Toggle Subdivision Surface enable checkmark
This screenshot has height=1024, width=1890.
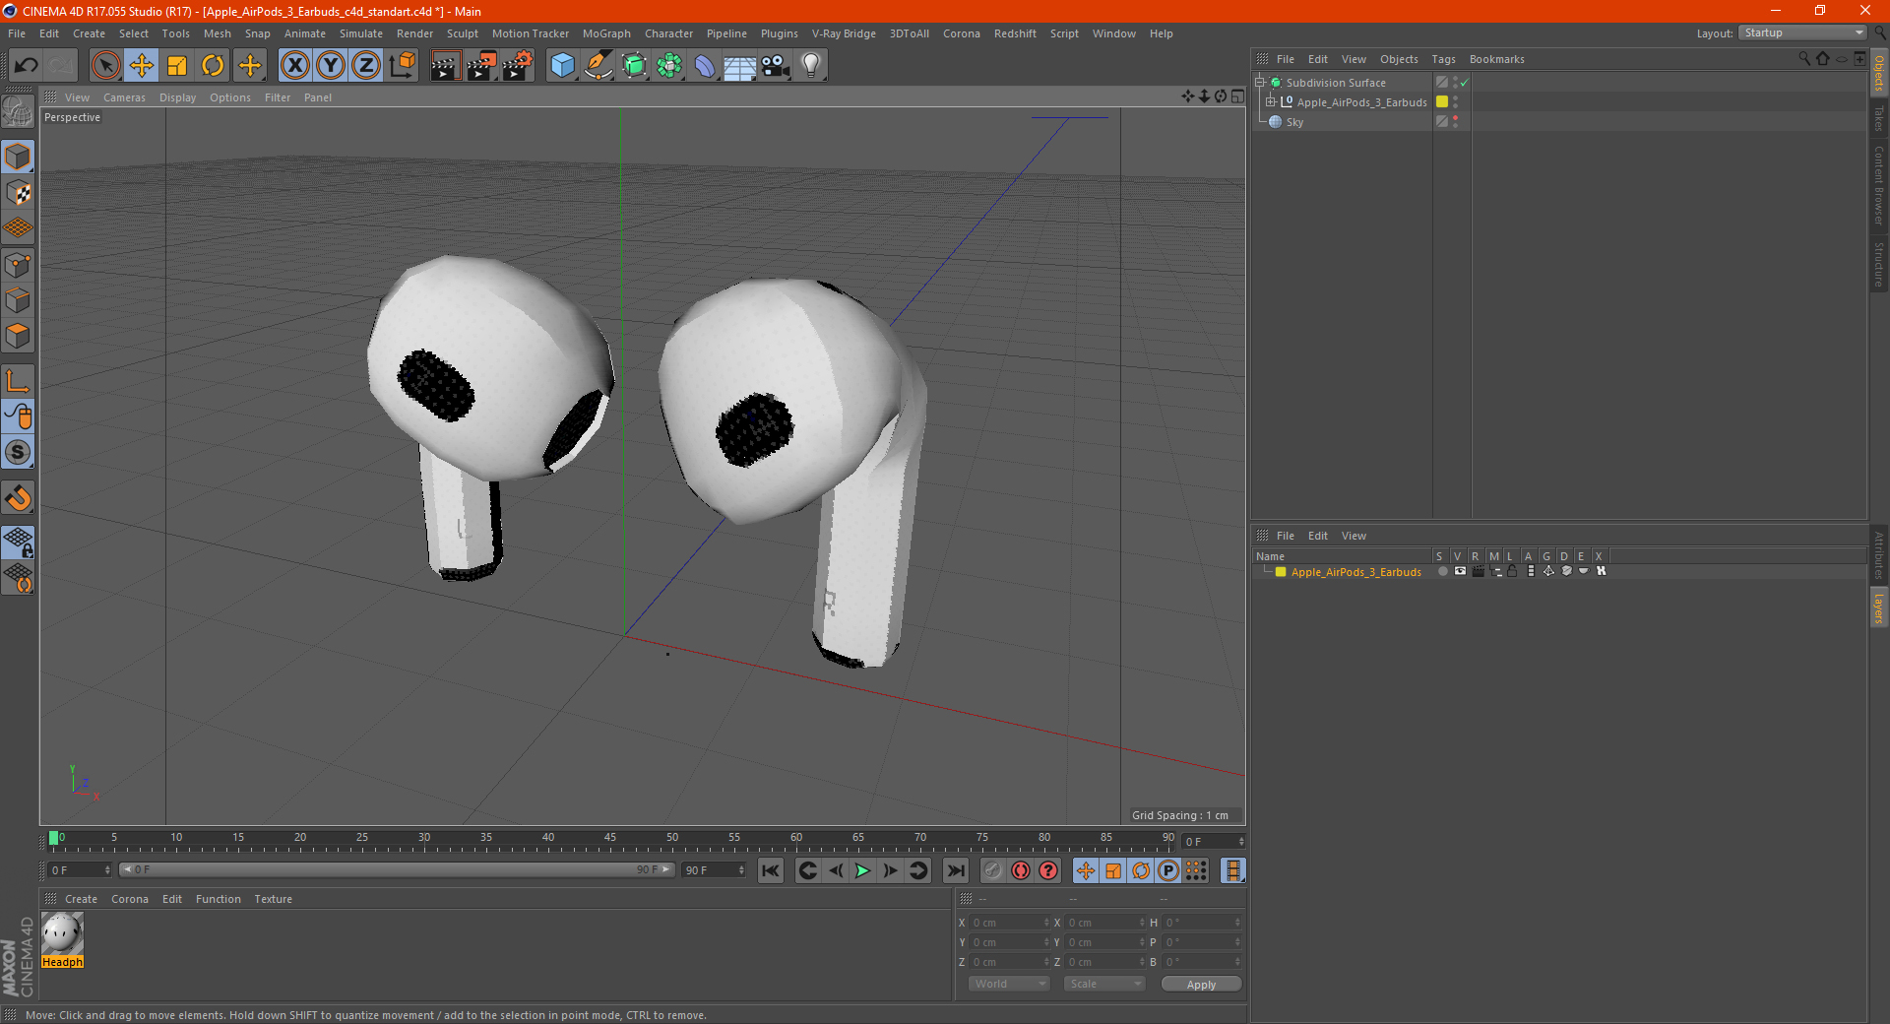point(1465,83)
